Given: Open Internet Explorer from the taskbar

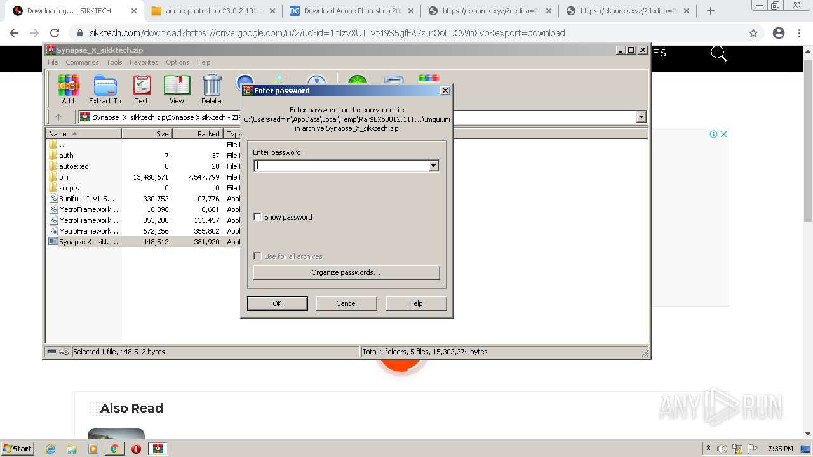Looking at the screenshot, I should (51, 449).
